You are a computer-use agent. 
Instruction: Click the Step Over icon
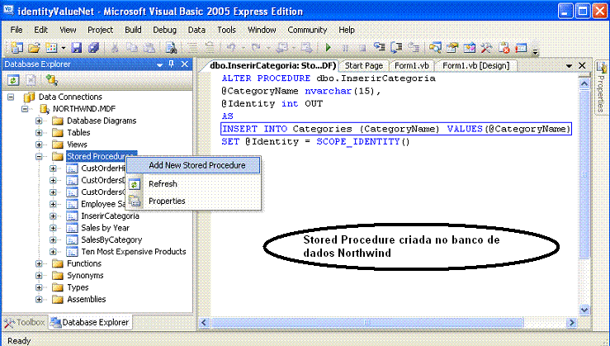click(396, 48)
